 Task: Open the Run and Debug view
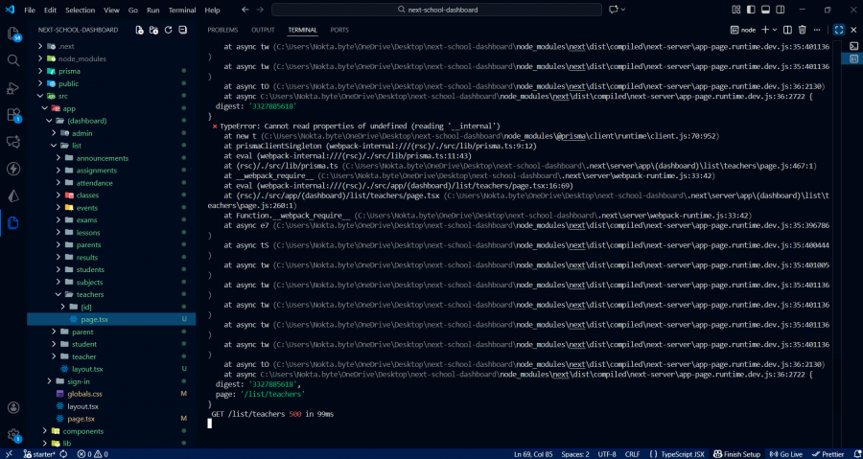click(13, 87)
